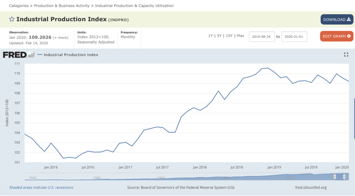Viewport: 355px width, 196px height.
Task: Open the Edit Graph panel
Action: tap(337, 36)
